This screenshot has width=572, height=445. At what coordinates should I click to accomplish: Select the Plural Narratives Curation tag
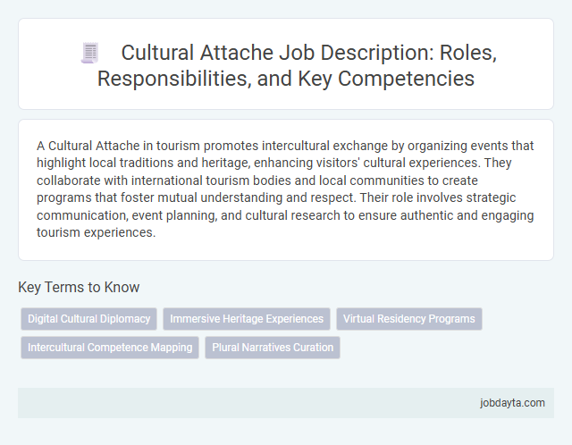point(273,348)
